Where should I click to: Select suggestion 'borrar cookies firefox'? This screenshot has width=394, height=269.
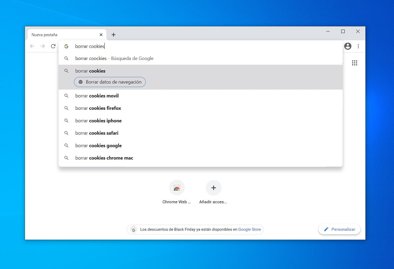[x=201, y=108]
